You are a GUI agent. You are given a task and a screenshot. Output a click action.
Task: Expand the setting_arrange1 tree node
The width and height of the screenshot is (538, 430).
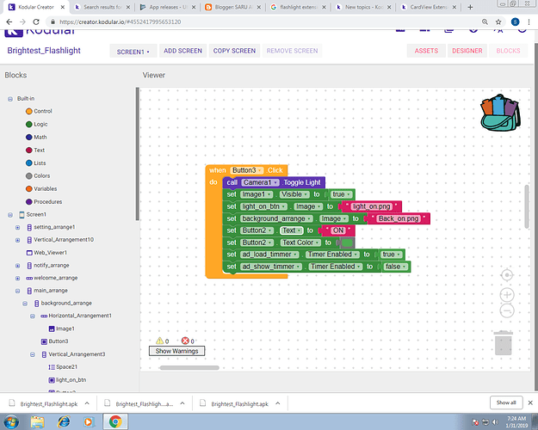18,227
